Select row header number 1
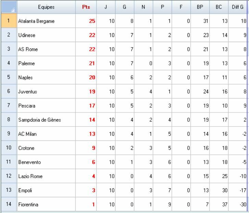The image size is (249, 213). (x=8, y=21)
